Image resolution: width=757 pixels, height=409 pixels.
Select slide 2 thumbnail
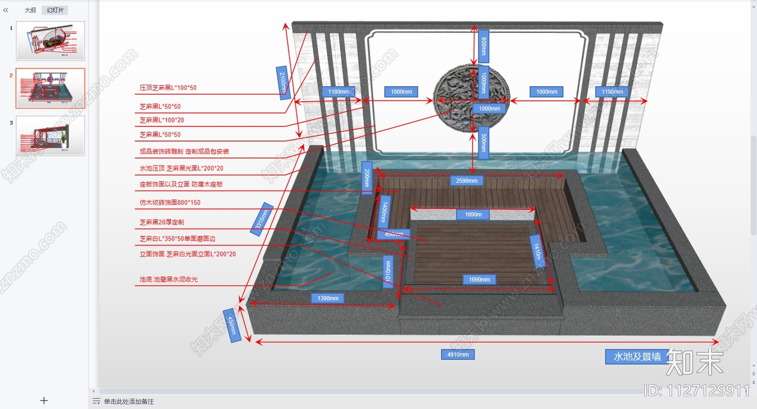pos(50,88)
